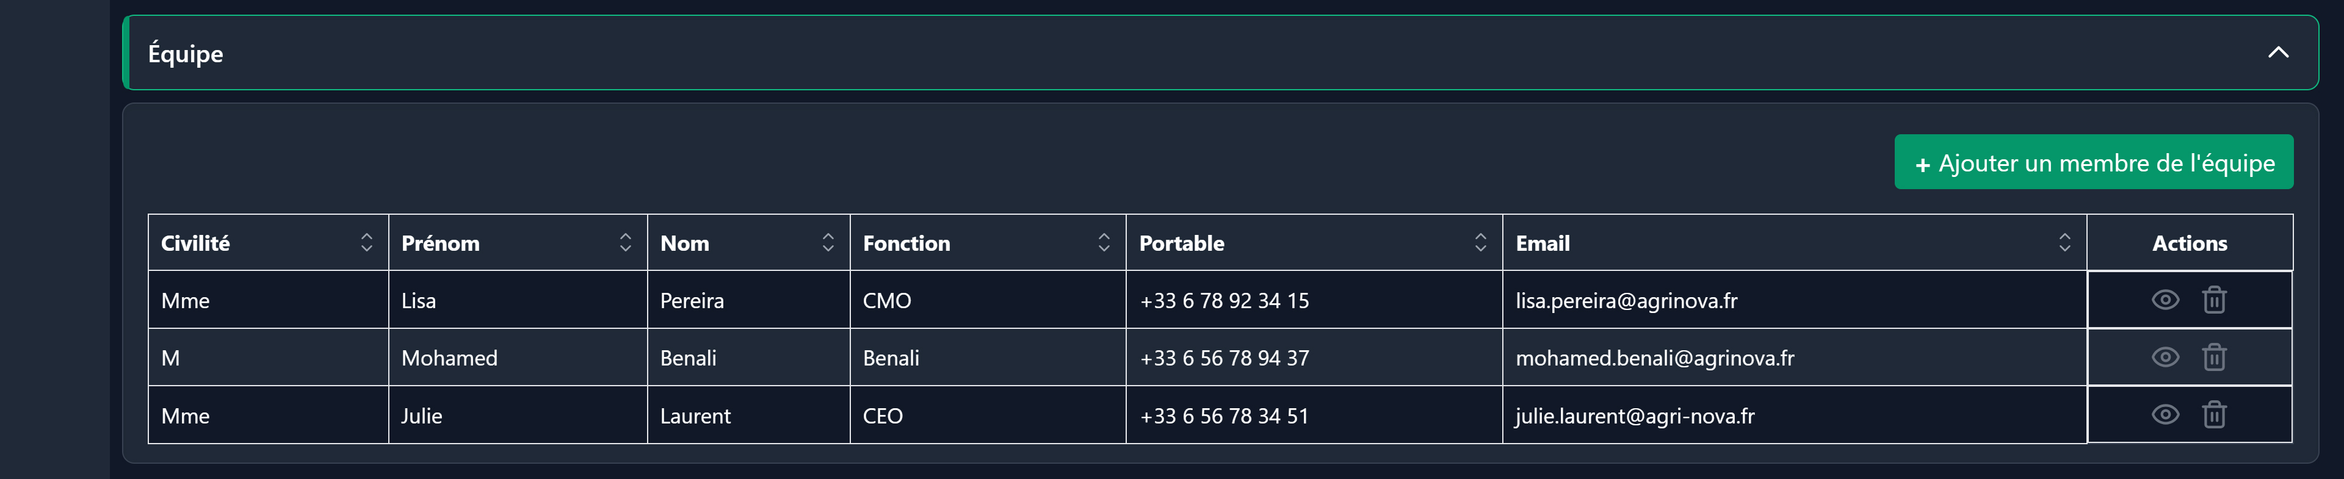2344x479 pixels.
Task: Sort the Portable column using its arrows
Action: (x=1480, y=243)
